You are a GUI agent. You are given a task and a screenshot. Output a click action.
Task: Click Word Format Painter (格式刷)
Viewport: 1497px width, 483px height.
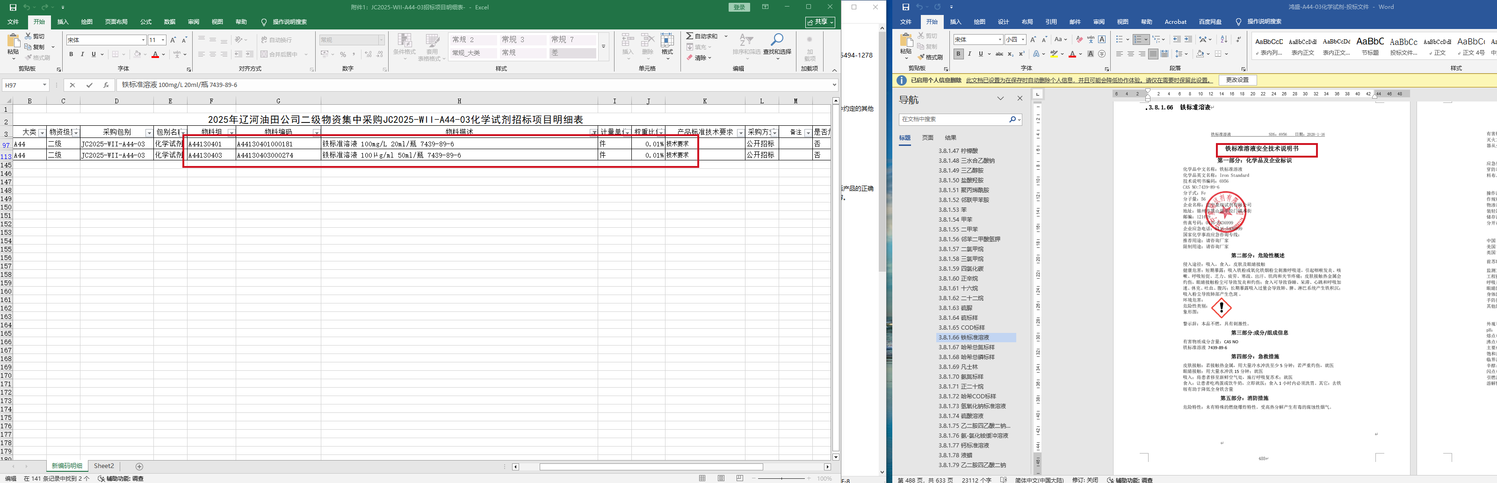coord(930,57)
